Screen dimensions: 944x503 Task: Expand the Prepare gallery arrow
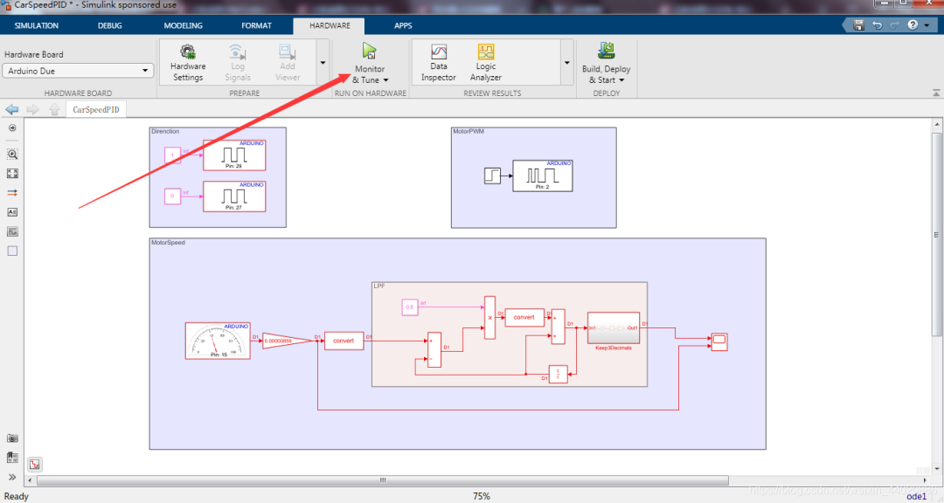[x=323, y=63]
